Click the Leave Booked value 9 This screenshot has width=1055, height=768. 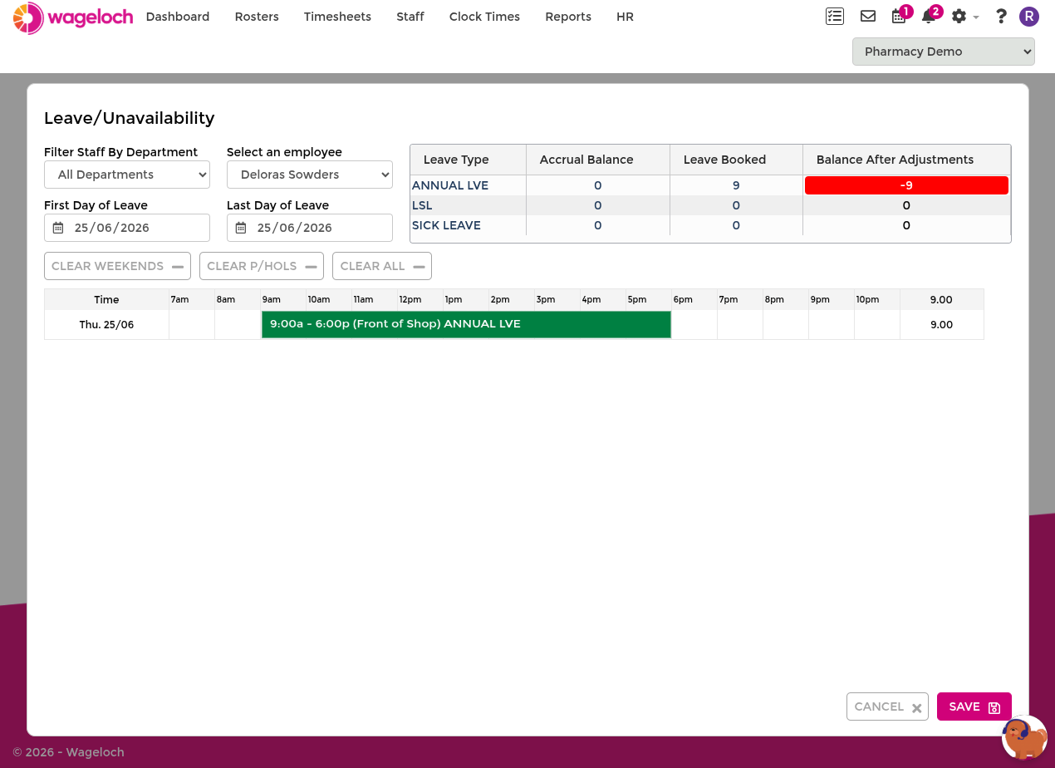pyautogui.click(x=736, y=185)
